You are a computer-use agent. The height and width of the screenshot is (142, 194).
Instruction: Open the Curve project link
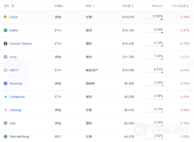tap(14, 17)
